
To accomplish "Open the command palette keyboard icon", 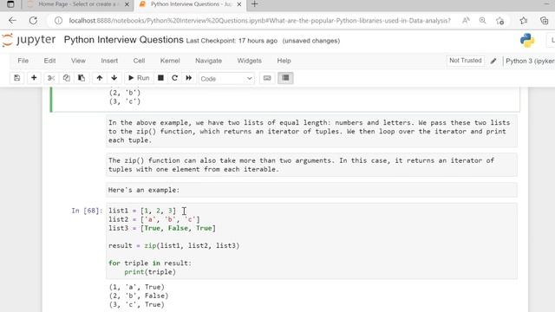I will pyautogui.click(x=267, y=78).
